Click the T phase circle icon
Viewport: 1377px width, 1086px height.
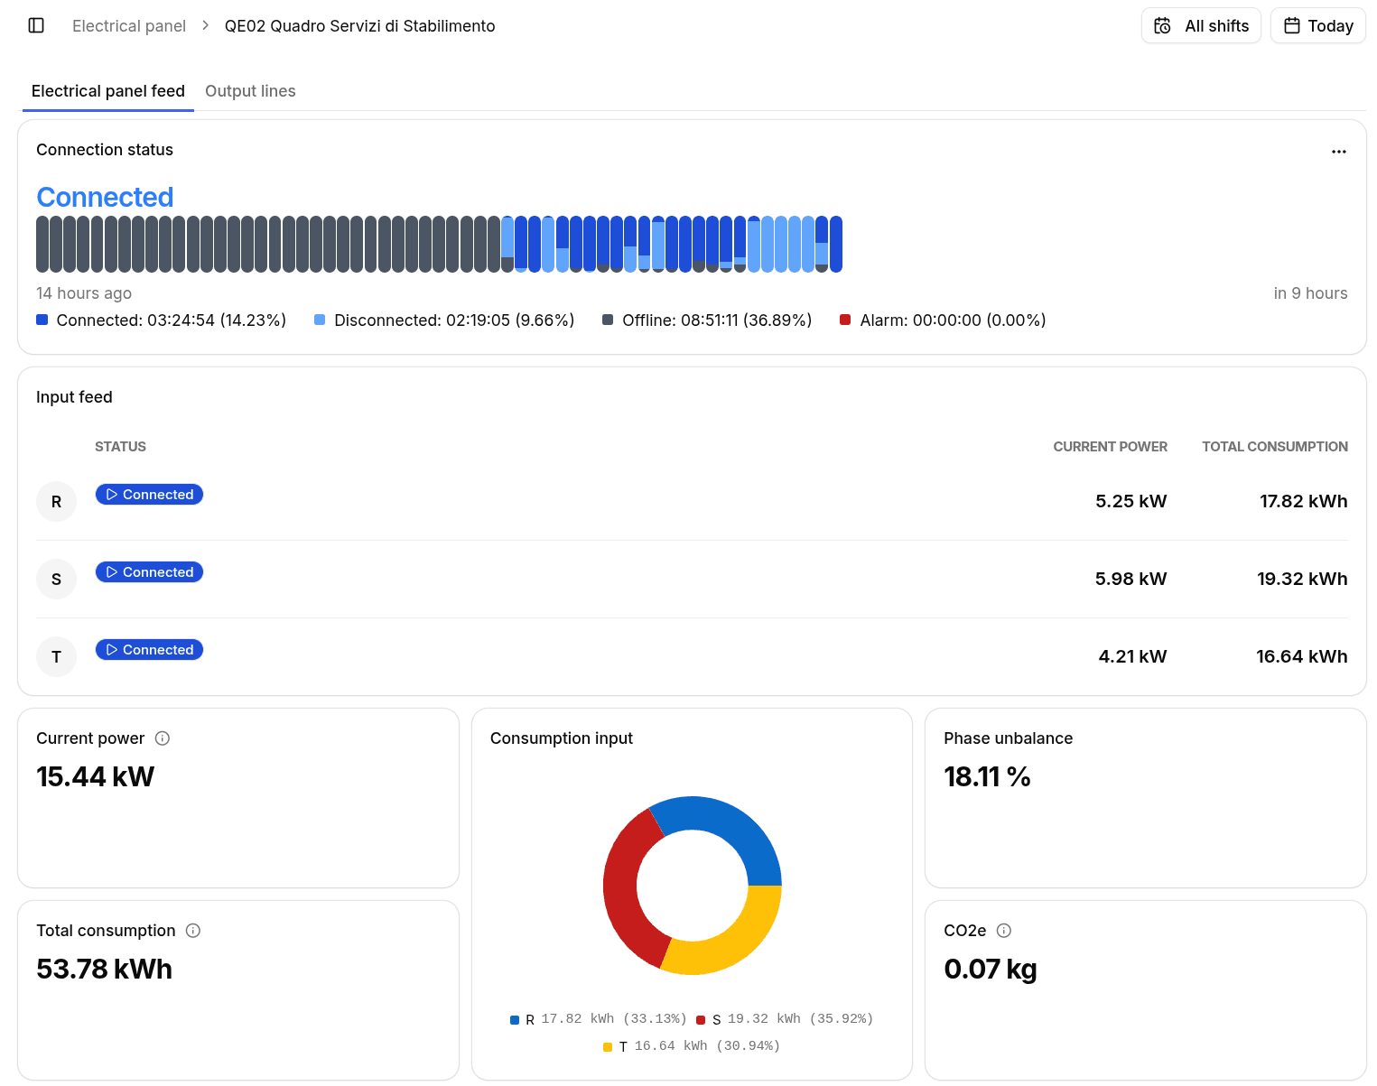click(x=56, y=656)
